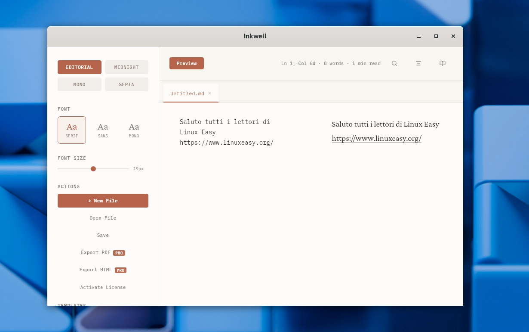This screenshot has height=332, width=529.
Task: Close the Untitled.md tab with x
Action: [x=210, y=93]
